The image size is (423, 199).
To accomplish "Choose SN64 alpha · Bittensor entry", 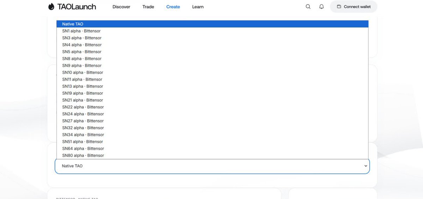I will pos(213,149).
